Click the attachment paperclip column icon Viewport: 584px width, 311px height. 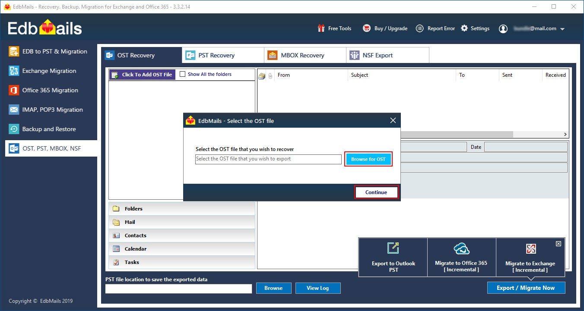click(270, 76)
